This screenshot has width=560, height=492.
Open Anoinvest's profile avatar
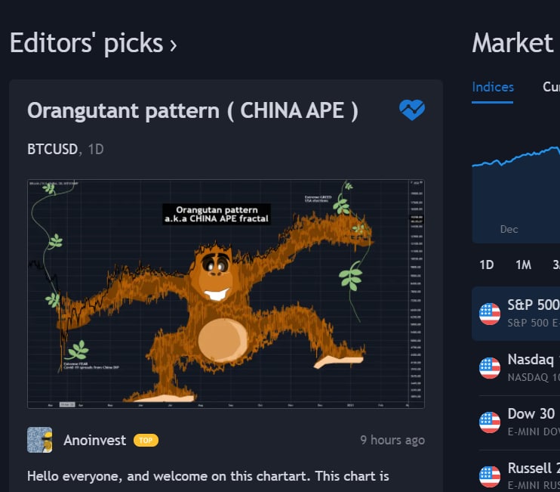[x=40, y=440]
